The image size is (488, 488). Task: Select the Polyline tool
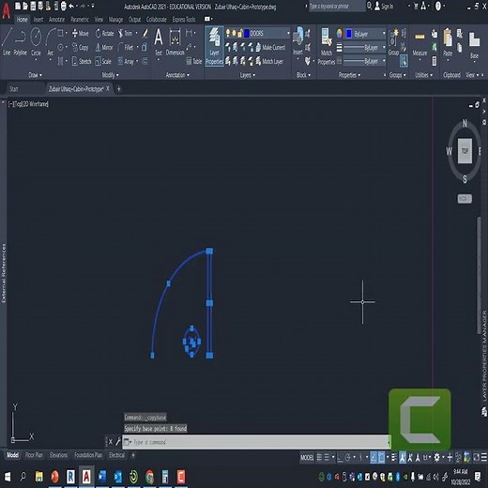pyautogui.click(x=20, y=41)
